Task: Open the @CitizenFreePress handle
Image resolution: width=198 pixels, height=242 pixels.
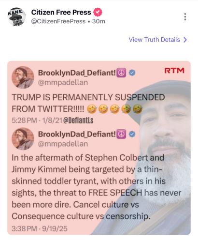Action: (58, 21)
